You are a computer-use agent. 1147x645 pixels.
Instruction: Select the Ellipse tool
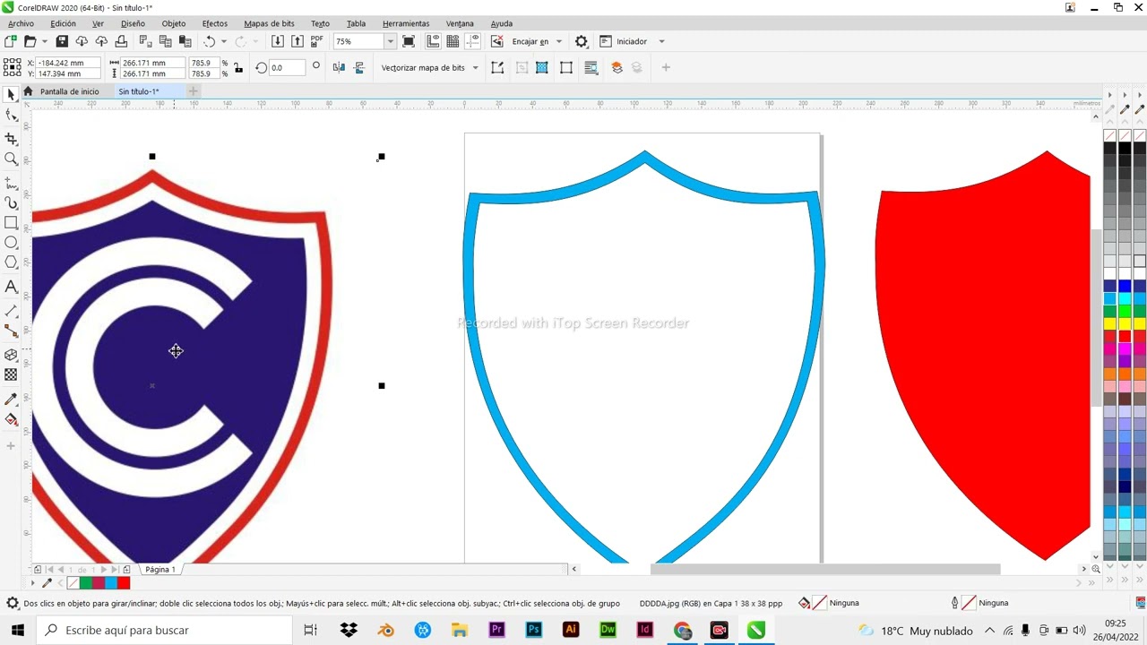point(11,243)
